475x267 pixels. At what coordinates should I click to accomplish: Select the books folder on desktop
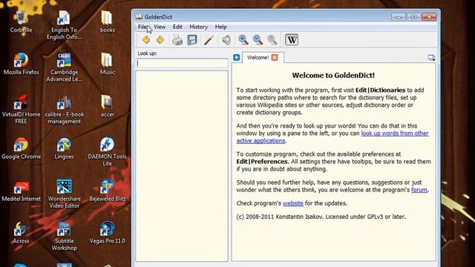point(107,22)
